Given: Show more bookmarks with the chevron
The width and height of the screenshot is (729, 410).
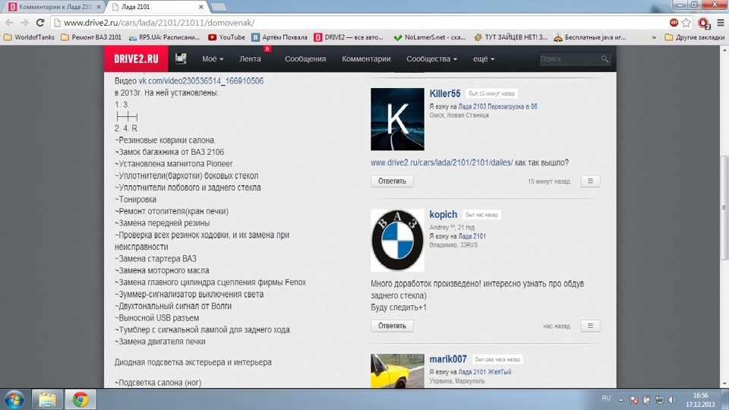Looking at the screenshot, I should pyautogui.click(x=654, y=37).
